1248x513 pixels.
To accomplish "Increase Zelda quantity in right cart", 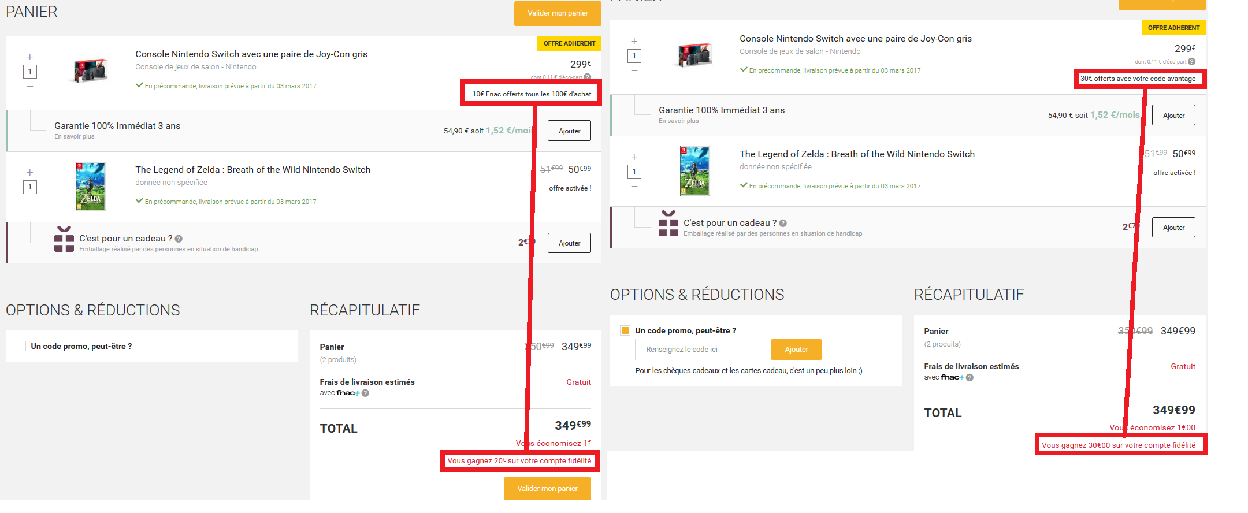I will pyautogui.click(x=634, y=157).
